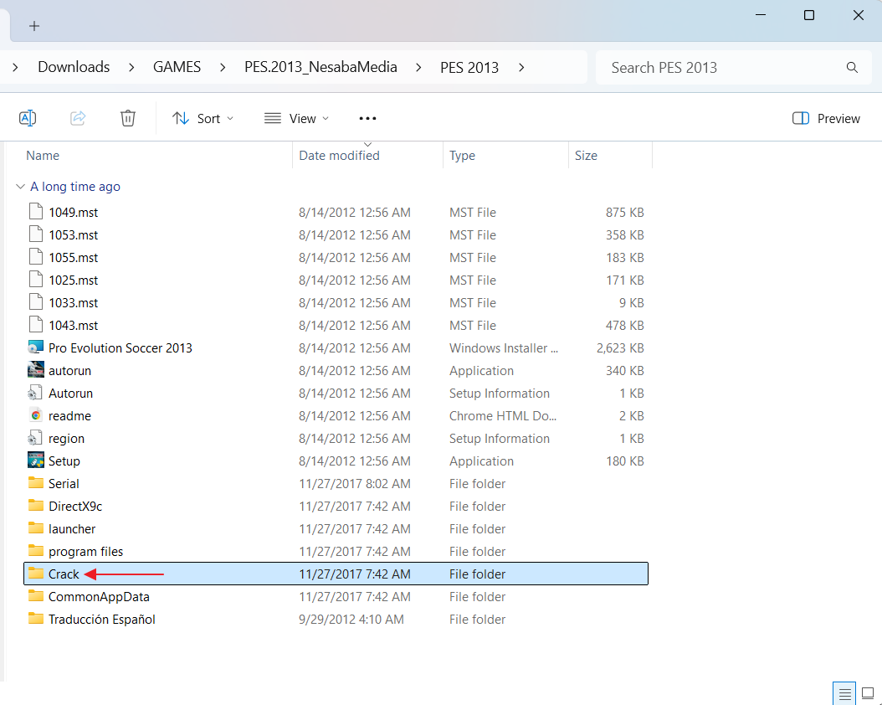Go to the GAMES breadcrumb folder

177,67
